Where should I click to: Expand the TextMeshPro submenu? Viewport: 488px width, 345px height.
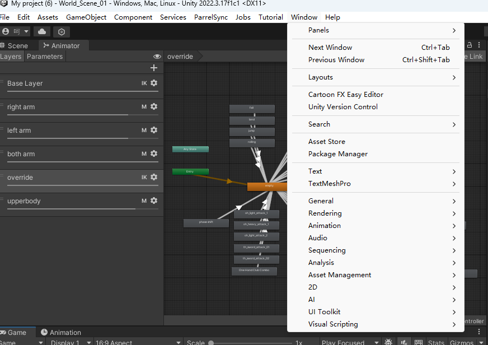tap(376, 184)
